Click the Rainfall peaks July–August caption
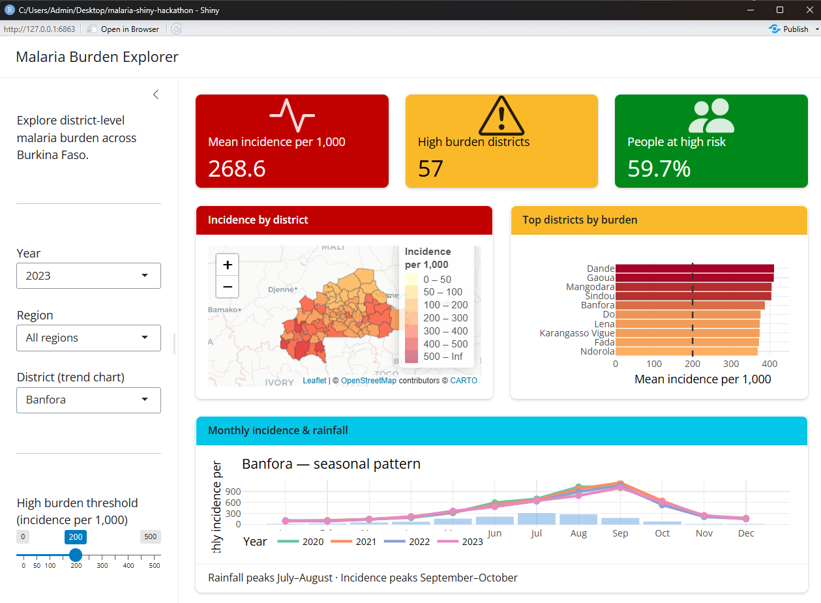Image resolution: width=821 pixels, height=603 pixels. coord(363,578)
